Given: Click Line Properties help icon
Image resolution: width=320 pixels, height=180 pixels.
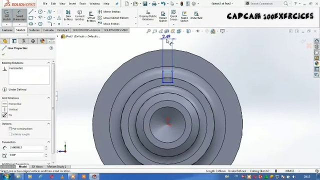Looking at the screenshot, I should pos(51,48).
